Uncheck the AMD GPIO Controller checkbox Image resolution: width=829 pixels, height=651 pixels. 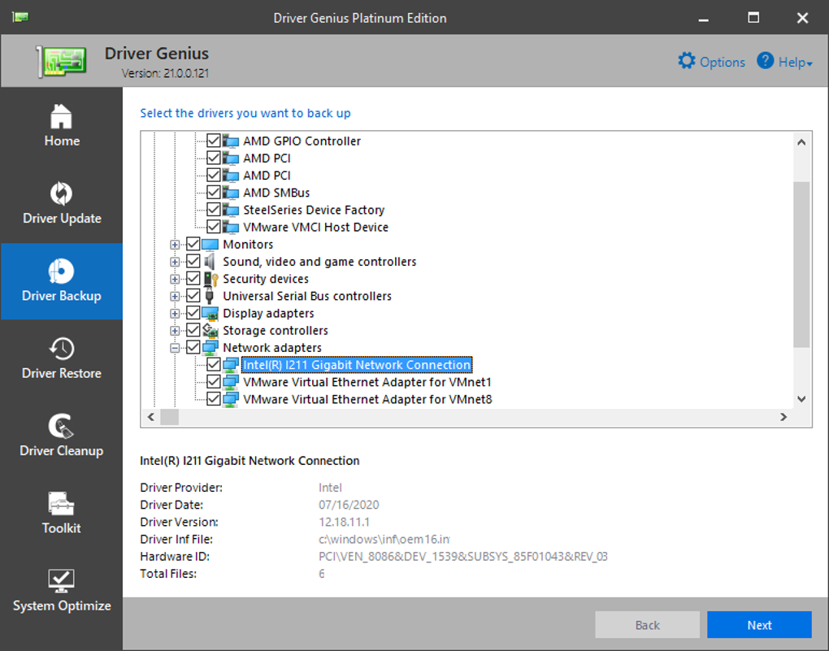coord(213,141)
